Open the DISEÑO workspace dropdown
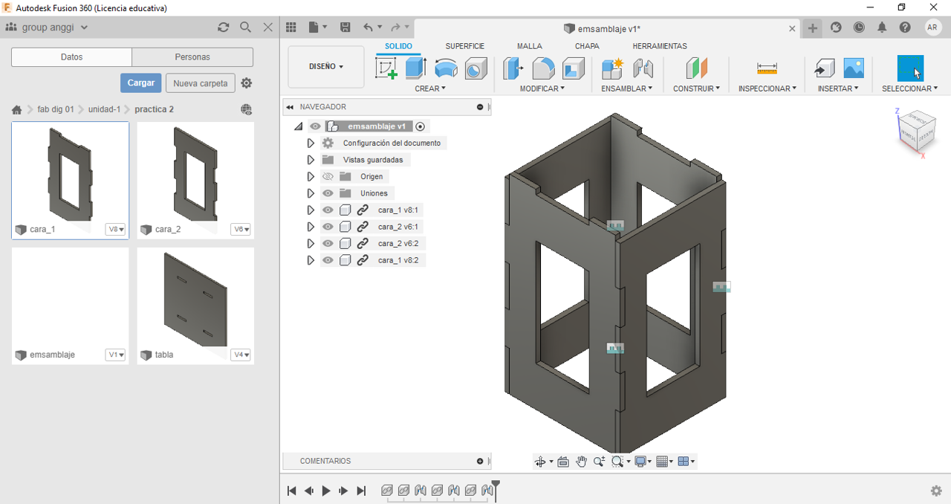This screenshot has height=504, width=951. (x=325, y=67)
